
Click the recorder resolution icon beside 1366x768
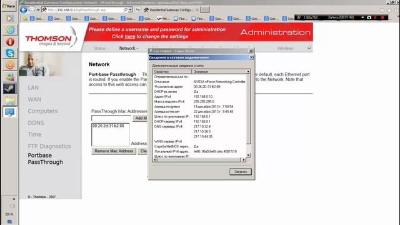pyautogui.click(x=299, y=17)
